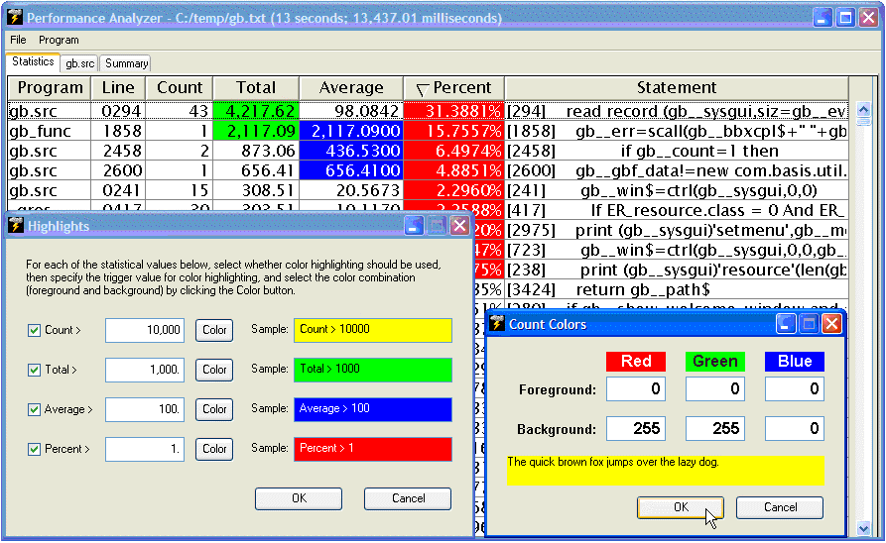Edit Background Red value field
This screenshot has width=886, height=543.
[x=636, y=428]
